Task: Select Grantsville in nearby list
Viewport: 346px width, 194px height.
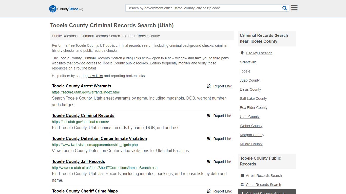Action: [248, 62]
